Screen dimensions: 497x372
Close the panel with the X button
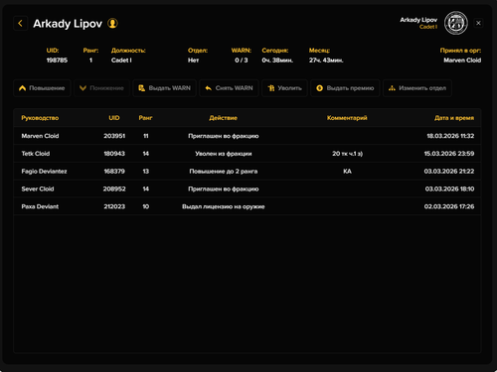coord(478,23)
